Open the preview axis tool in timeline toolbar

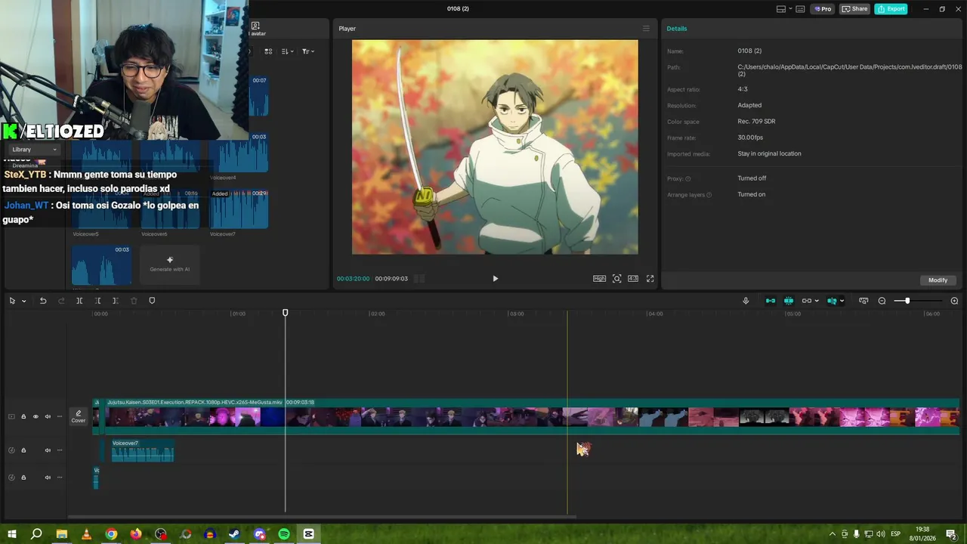831,301
